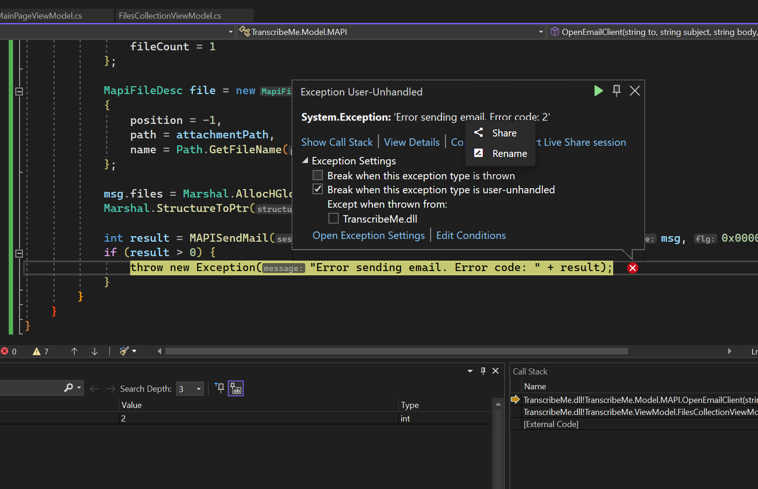Image resolution: width=758 pixels, height=489 pixels.
Task: Go to next issue with down arrow
Action: click(x=95, y=352)
